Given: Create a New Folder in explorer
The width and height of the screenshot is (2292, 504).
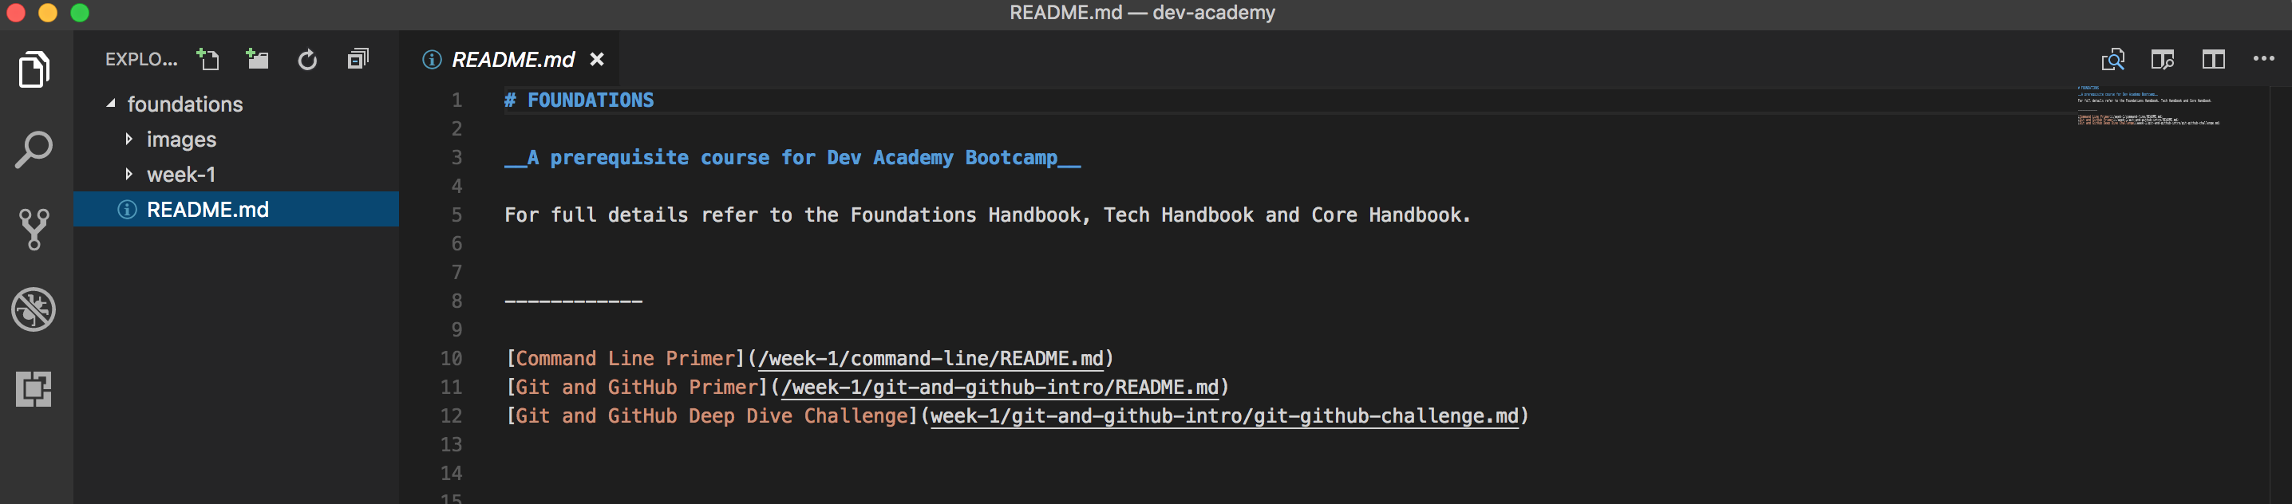Looking at the screenshot, I should (x=258, y=60).
